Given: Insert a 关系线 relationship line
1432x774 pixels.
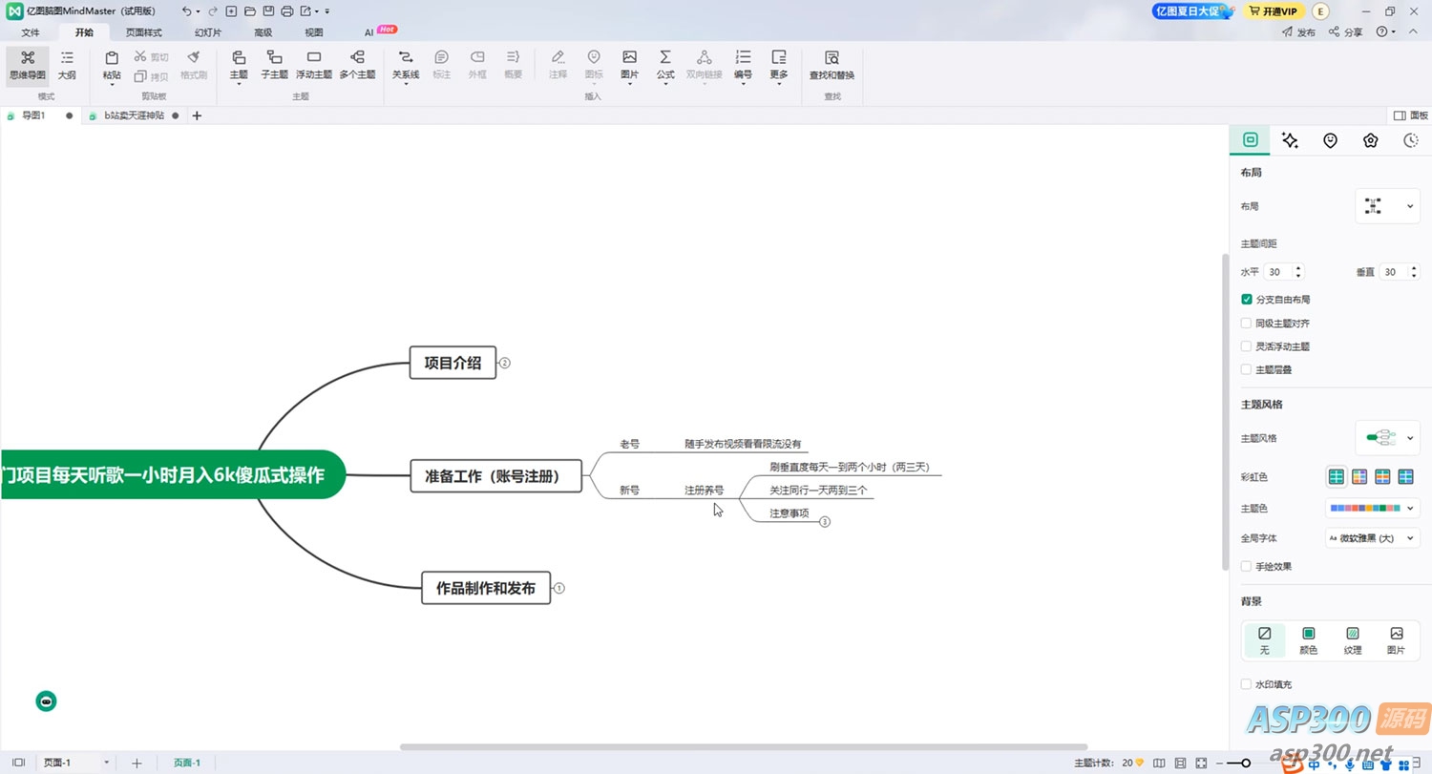Looking at the screenshot, I should tap(406, 65).
